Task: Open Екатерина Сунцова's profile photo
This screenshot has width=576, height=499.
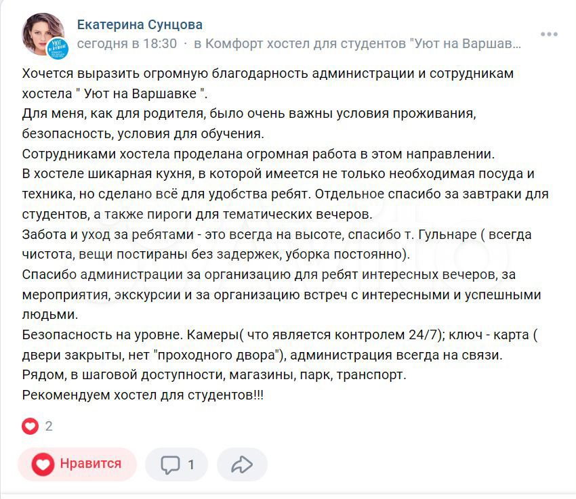Action: [43, 35]
